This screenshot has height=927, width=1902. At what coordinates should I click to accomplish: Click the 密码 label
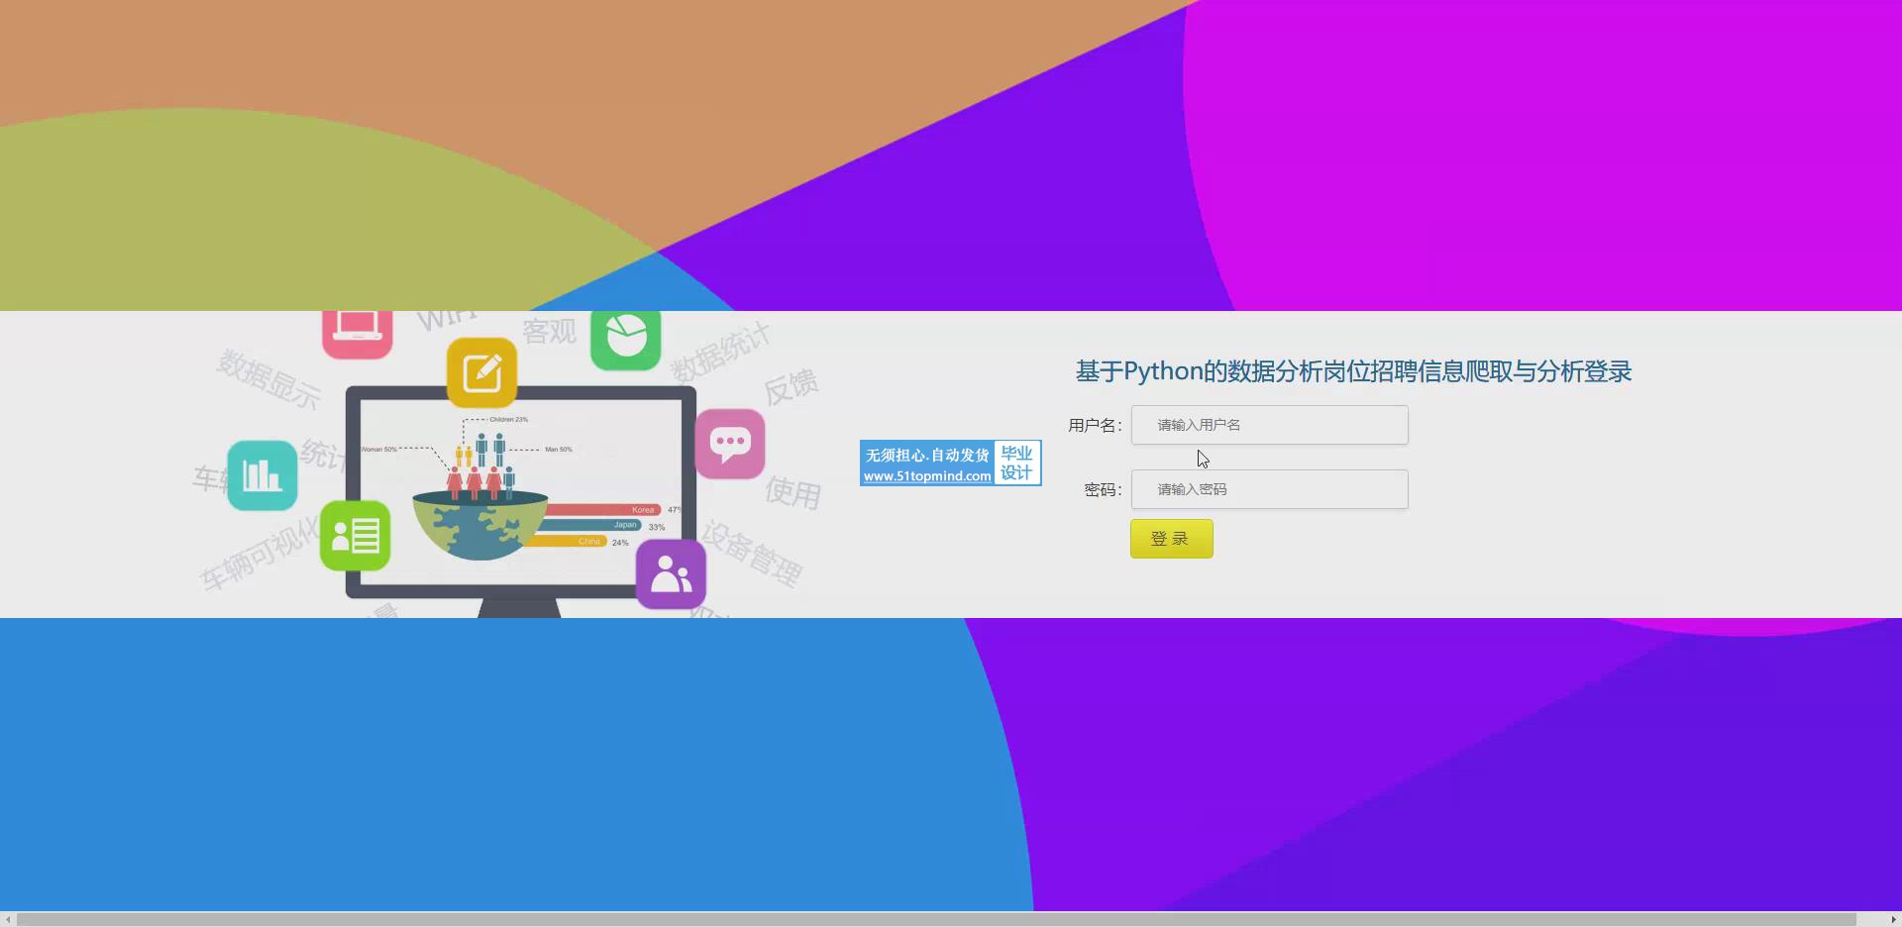tap(1103, 490)
